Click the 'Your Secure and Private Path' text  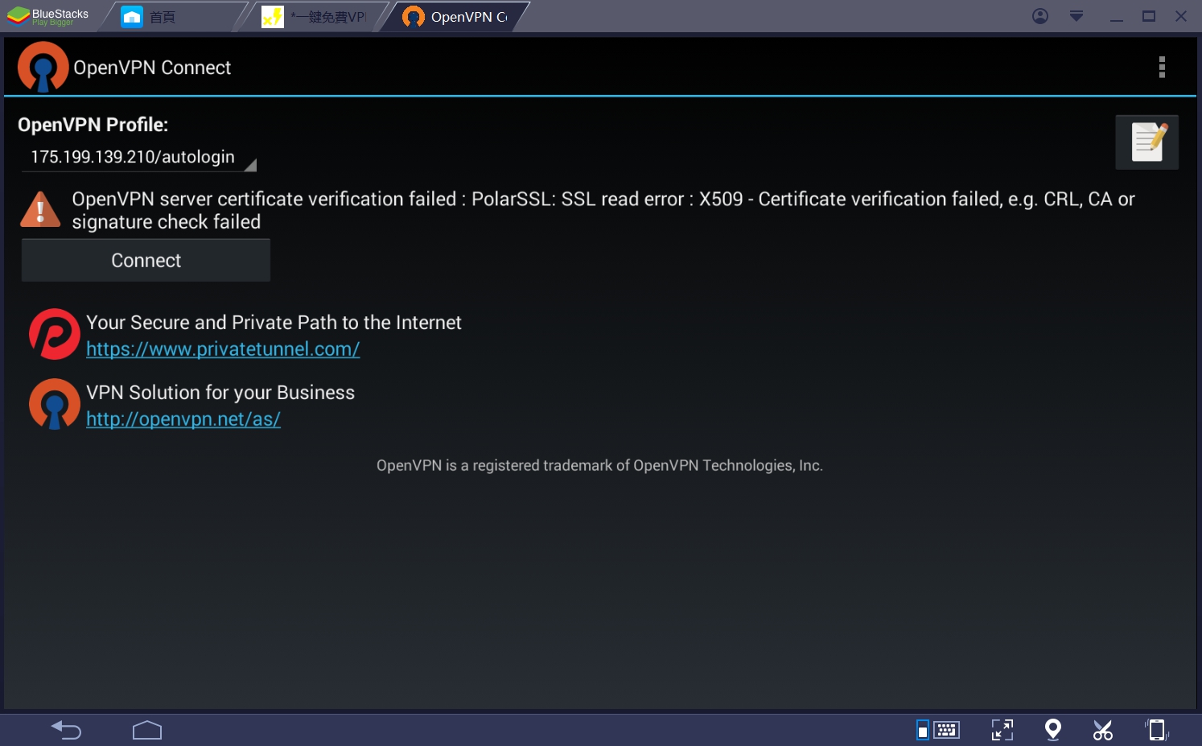tap(274, 323)
